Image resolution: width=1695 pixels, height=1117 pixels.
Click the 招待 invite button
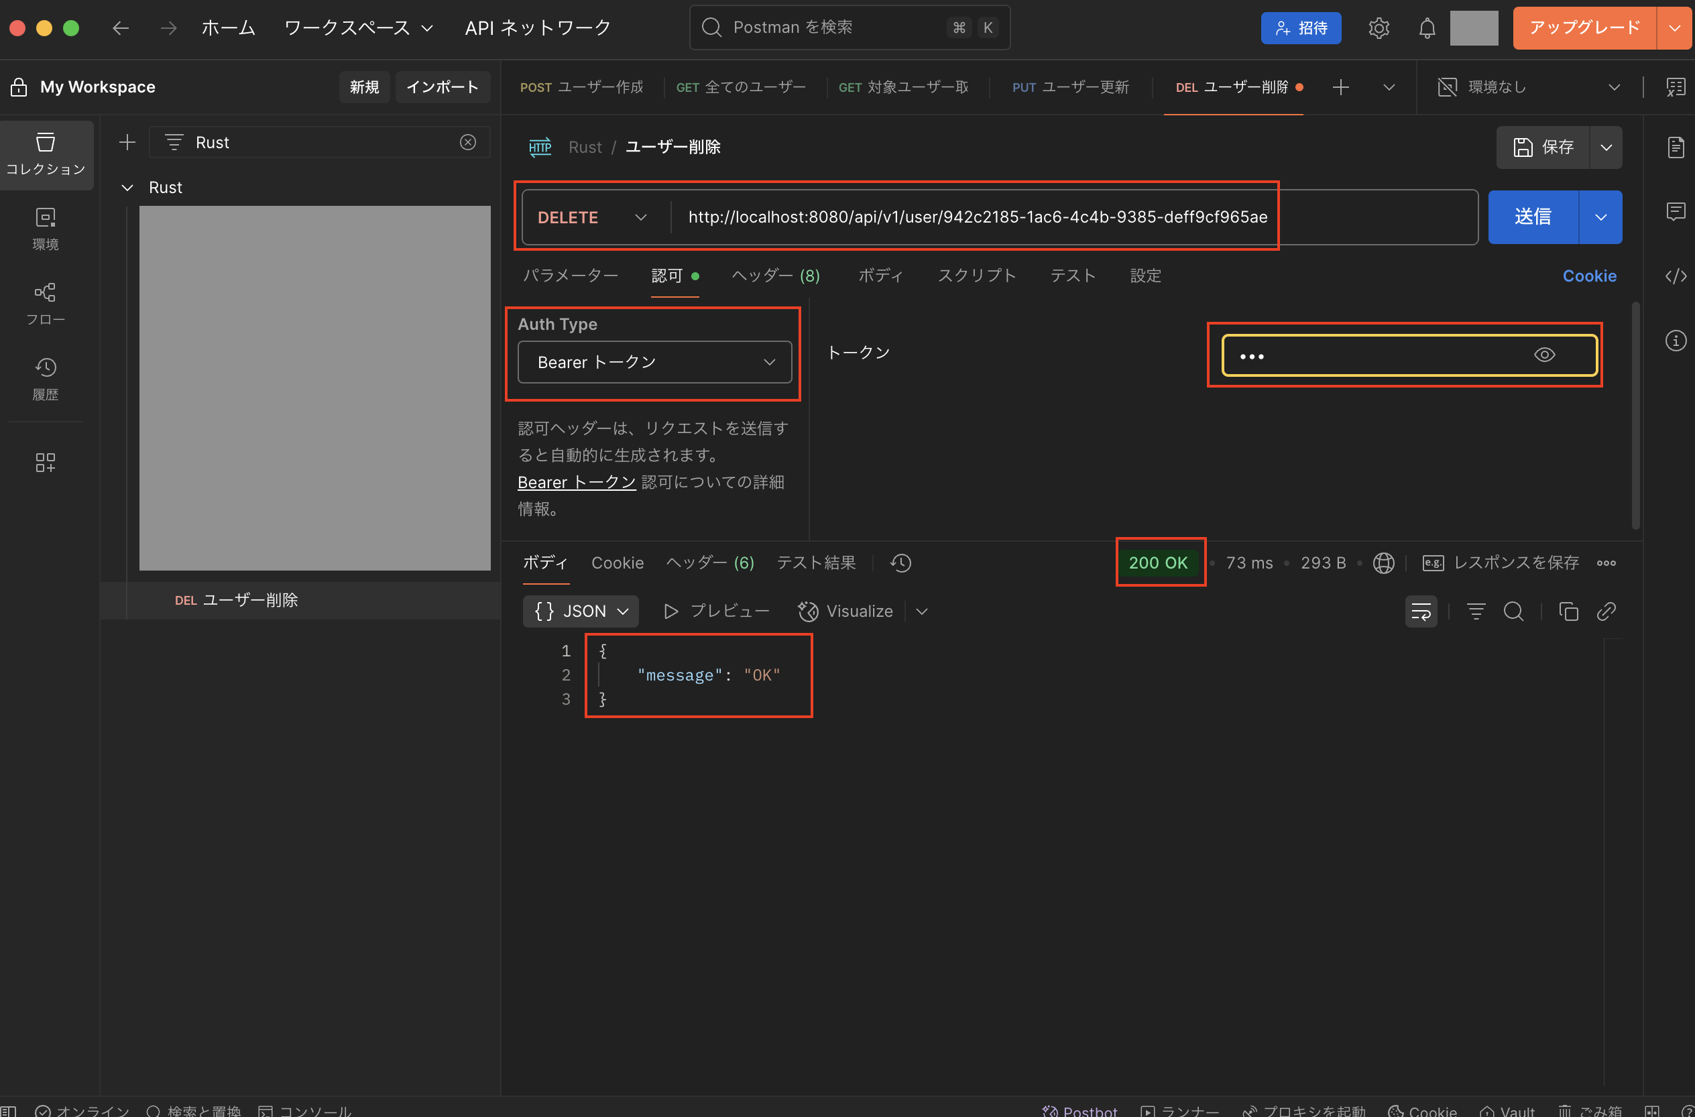point(1301,28)
